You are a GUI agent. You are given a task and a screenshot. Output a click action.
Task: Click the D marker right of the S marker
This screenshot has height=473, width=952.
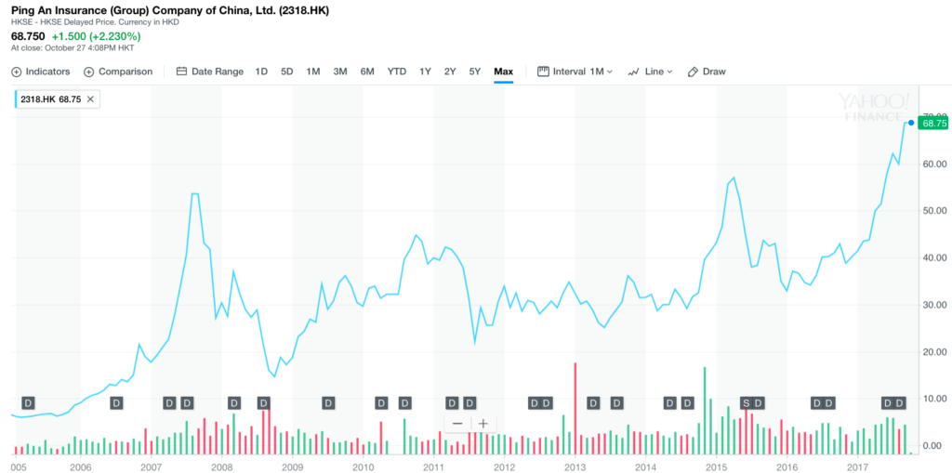click(x=759, y=402)
